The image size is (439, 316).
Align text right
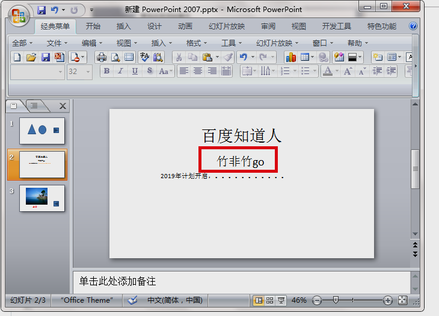click(x=212, y=71)
